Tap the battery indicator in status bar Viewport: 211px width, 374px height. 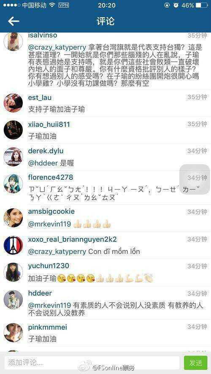pos(202,5)
